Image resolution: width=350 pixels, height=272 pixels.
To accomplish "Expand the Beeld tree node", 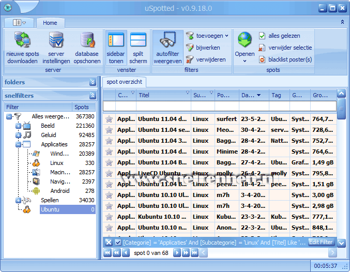I will 18,126.
